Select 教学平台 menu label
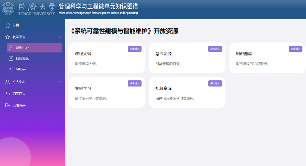The height and width of the screenshot is (166, 306). pyautogui.click(x=19, y=37)
